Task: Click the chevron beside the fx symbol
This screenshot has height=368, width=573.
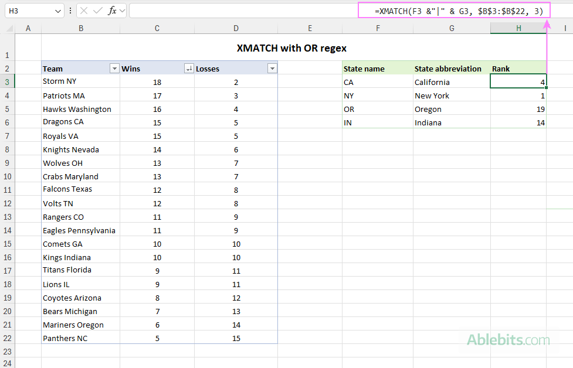Action: click(x=122, y=10)
